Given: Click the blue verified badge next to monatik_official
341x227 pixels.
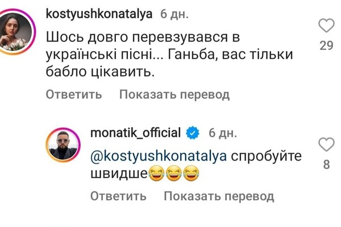Looking at the screenshot, I should tap(193, 133).
